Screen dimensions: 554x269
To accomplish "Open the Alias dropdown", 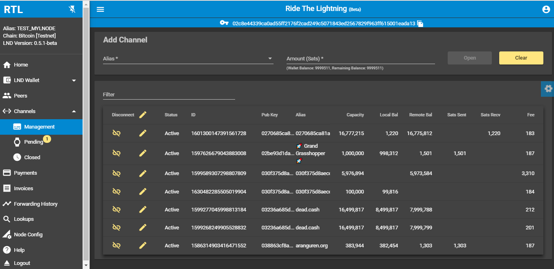I will [x=188, y=58].
